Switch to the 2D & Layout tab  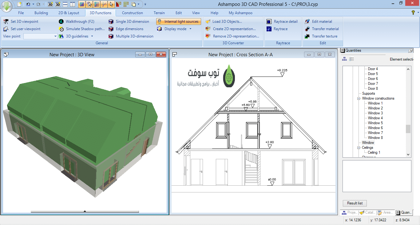coord(69,13)
